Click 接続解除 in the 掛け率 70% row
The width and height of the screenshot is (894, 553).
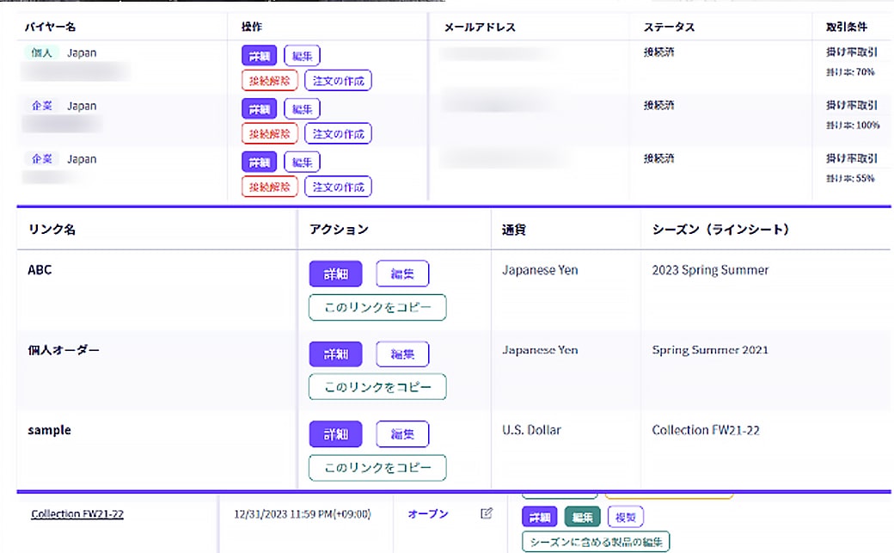[270, 81]
